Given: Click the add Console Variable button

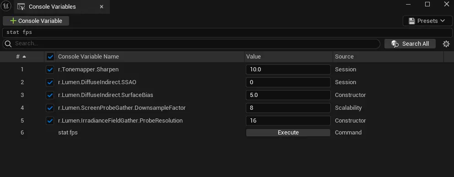Looking at the screenshot, I should tap(36, 21).
